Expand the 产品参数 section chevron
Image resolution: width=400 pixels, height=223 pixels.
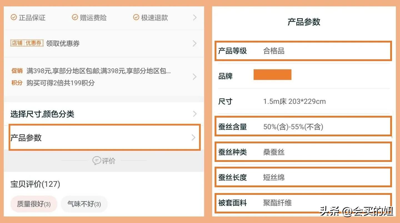coord(194,137)
